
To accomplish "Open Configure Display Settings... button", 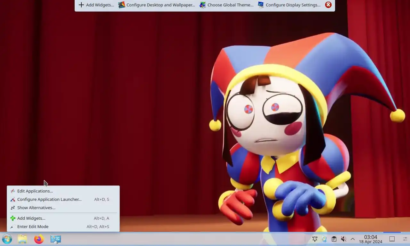I will tap(289, 5).
